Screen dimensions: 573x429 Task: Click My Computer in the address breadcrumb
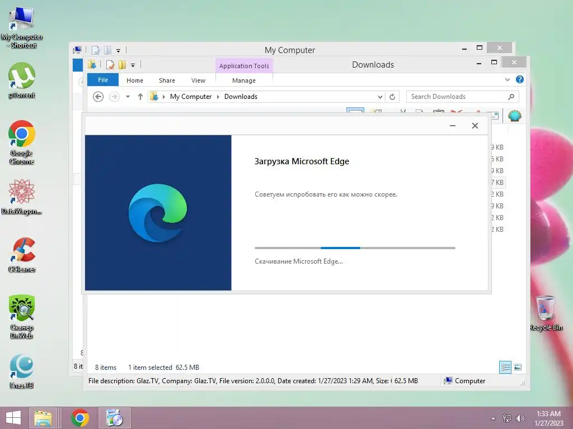tap(191, 97)
